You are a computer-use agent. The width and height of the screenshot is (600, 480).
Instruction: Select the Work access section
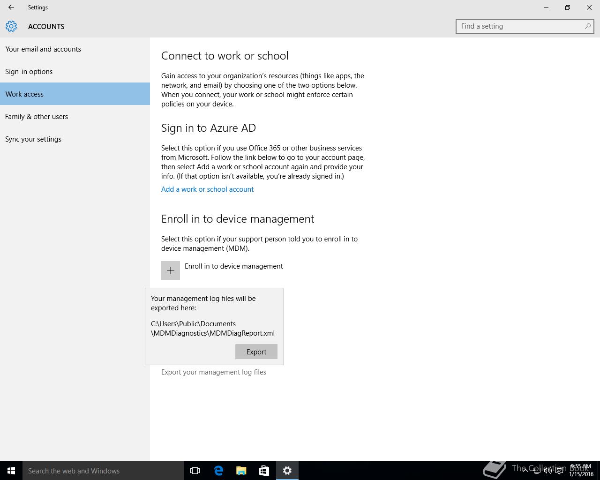(75, 94)
